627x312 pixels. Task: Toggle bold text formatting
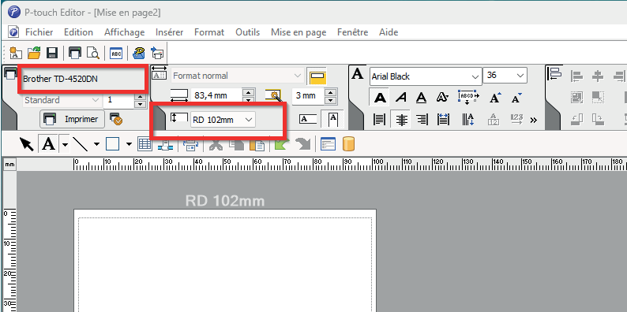click(380, 98)
